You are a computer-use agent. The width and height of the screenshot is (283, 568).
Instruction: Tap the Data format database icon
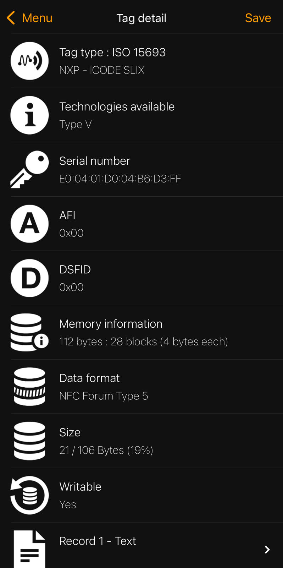pos(29,387)
